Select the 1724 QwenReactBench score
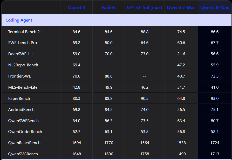The width and height of the screenshot is (232, 160). pos(215,143)
